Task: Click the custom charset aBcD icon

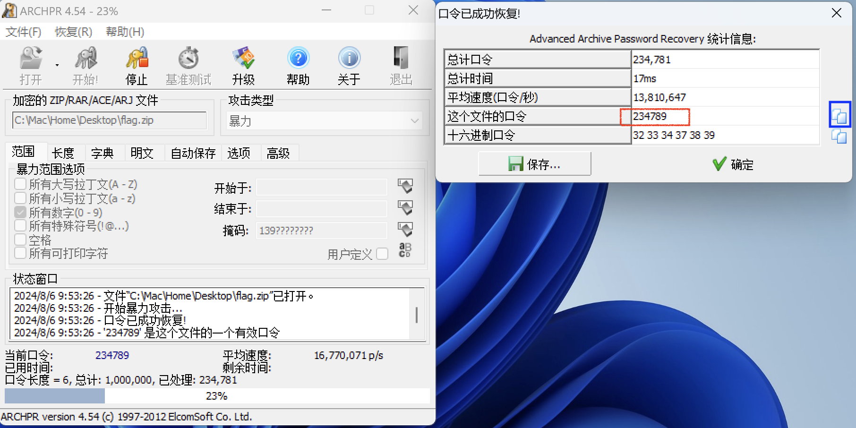Action: 405,250
